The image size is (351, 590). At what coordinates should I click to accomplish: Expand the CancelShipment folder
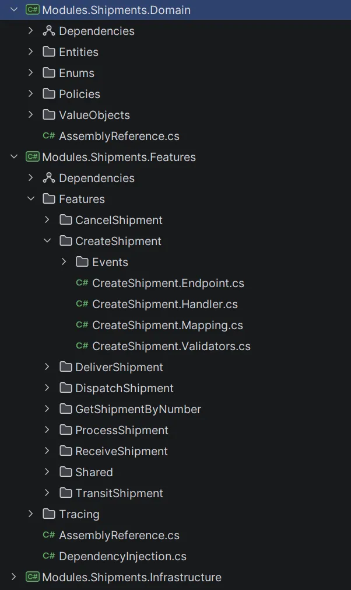point(47,220)
